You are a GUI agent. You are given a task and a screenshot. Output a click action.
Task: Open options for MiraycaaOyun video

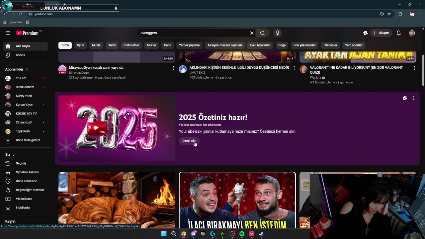(x=173, y=68)
